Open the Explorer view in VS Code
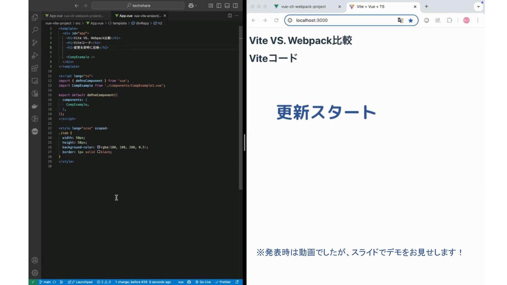The image size is (507, 285). point(35,17)
